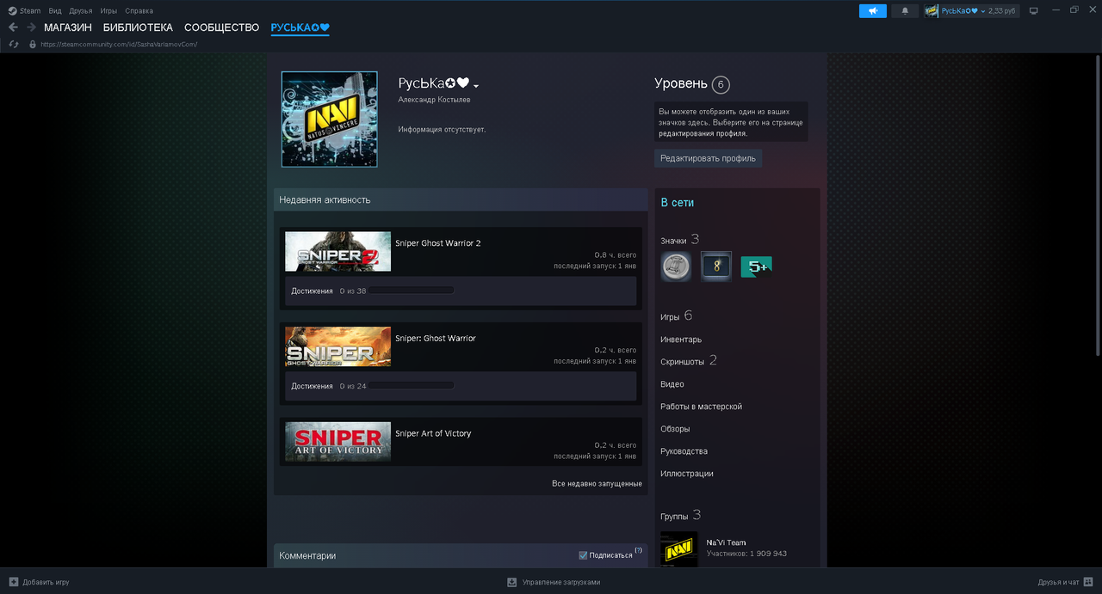Open the Friends and chat icon

1089,582
